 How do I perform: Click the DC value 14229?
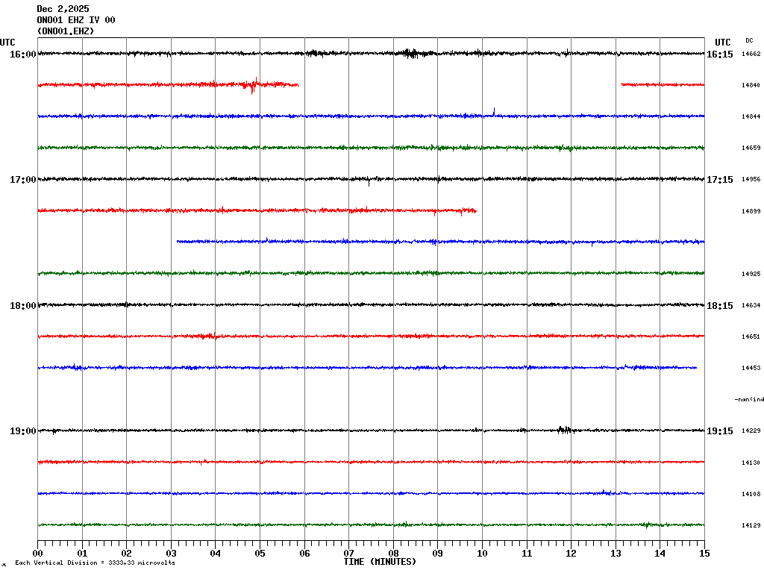751,431
